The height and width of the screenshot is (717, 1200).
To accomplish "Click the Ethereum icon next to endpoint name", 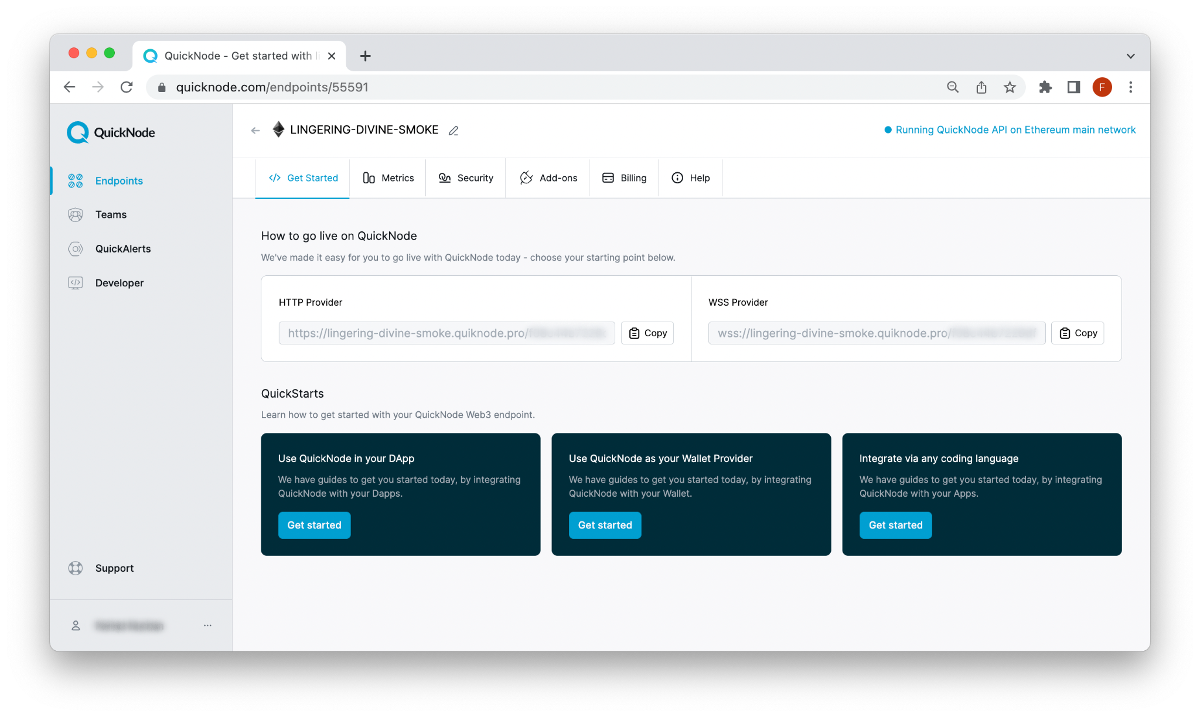I will point(277,129).
